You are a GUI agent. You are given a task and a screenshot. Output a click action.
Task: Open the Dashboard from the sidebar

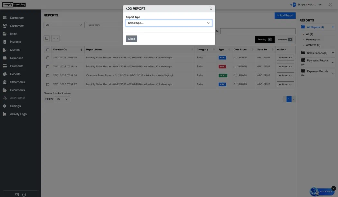[15, 17]
